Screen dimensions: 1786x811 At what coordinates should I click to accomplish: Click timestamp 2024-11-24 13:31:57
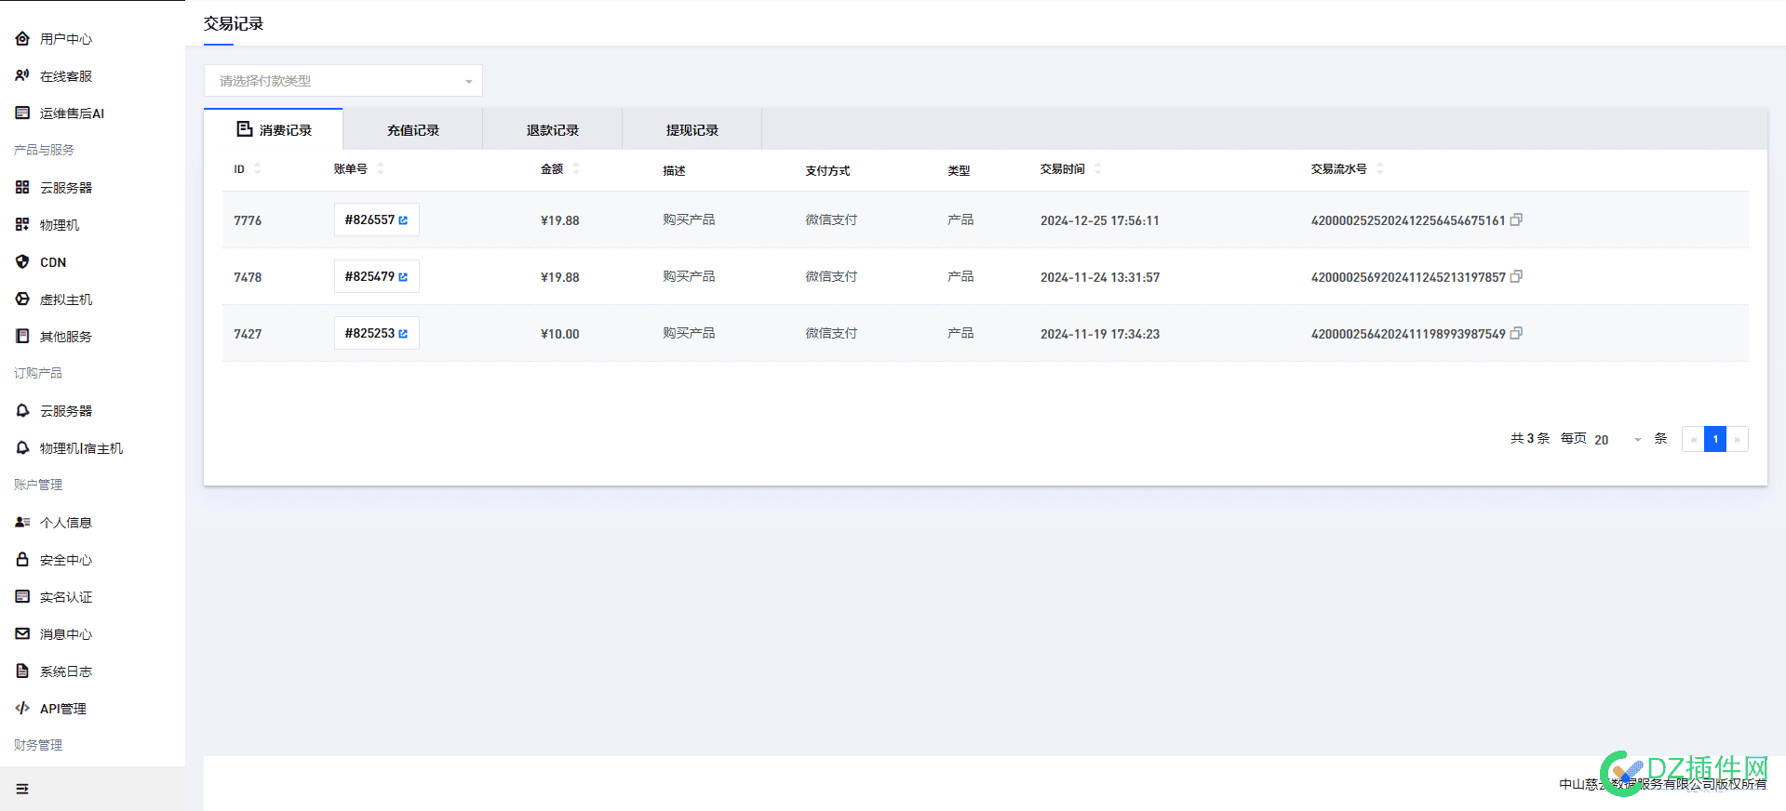pyautogui.click(x=1100, y=277)
